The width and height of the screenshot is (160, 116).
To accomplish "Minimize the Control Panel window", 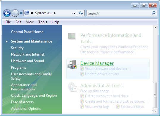I will (x=135, y=5).
